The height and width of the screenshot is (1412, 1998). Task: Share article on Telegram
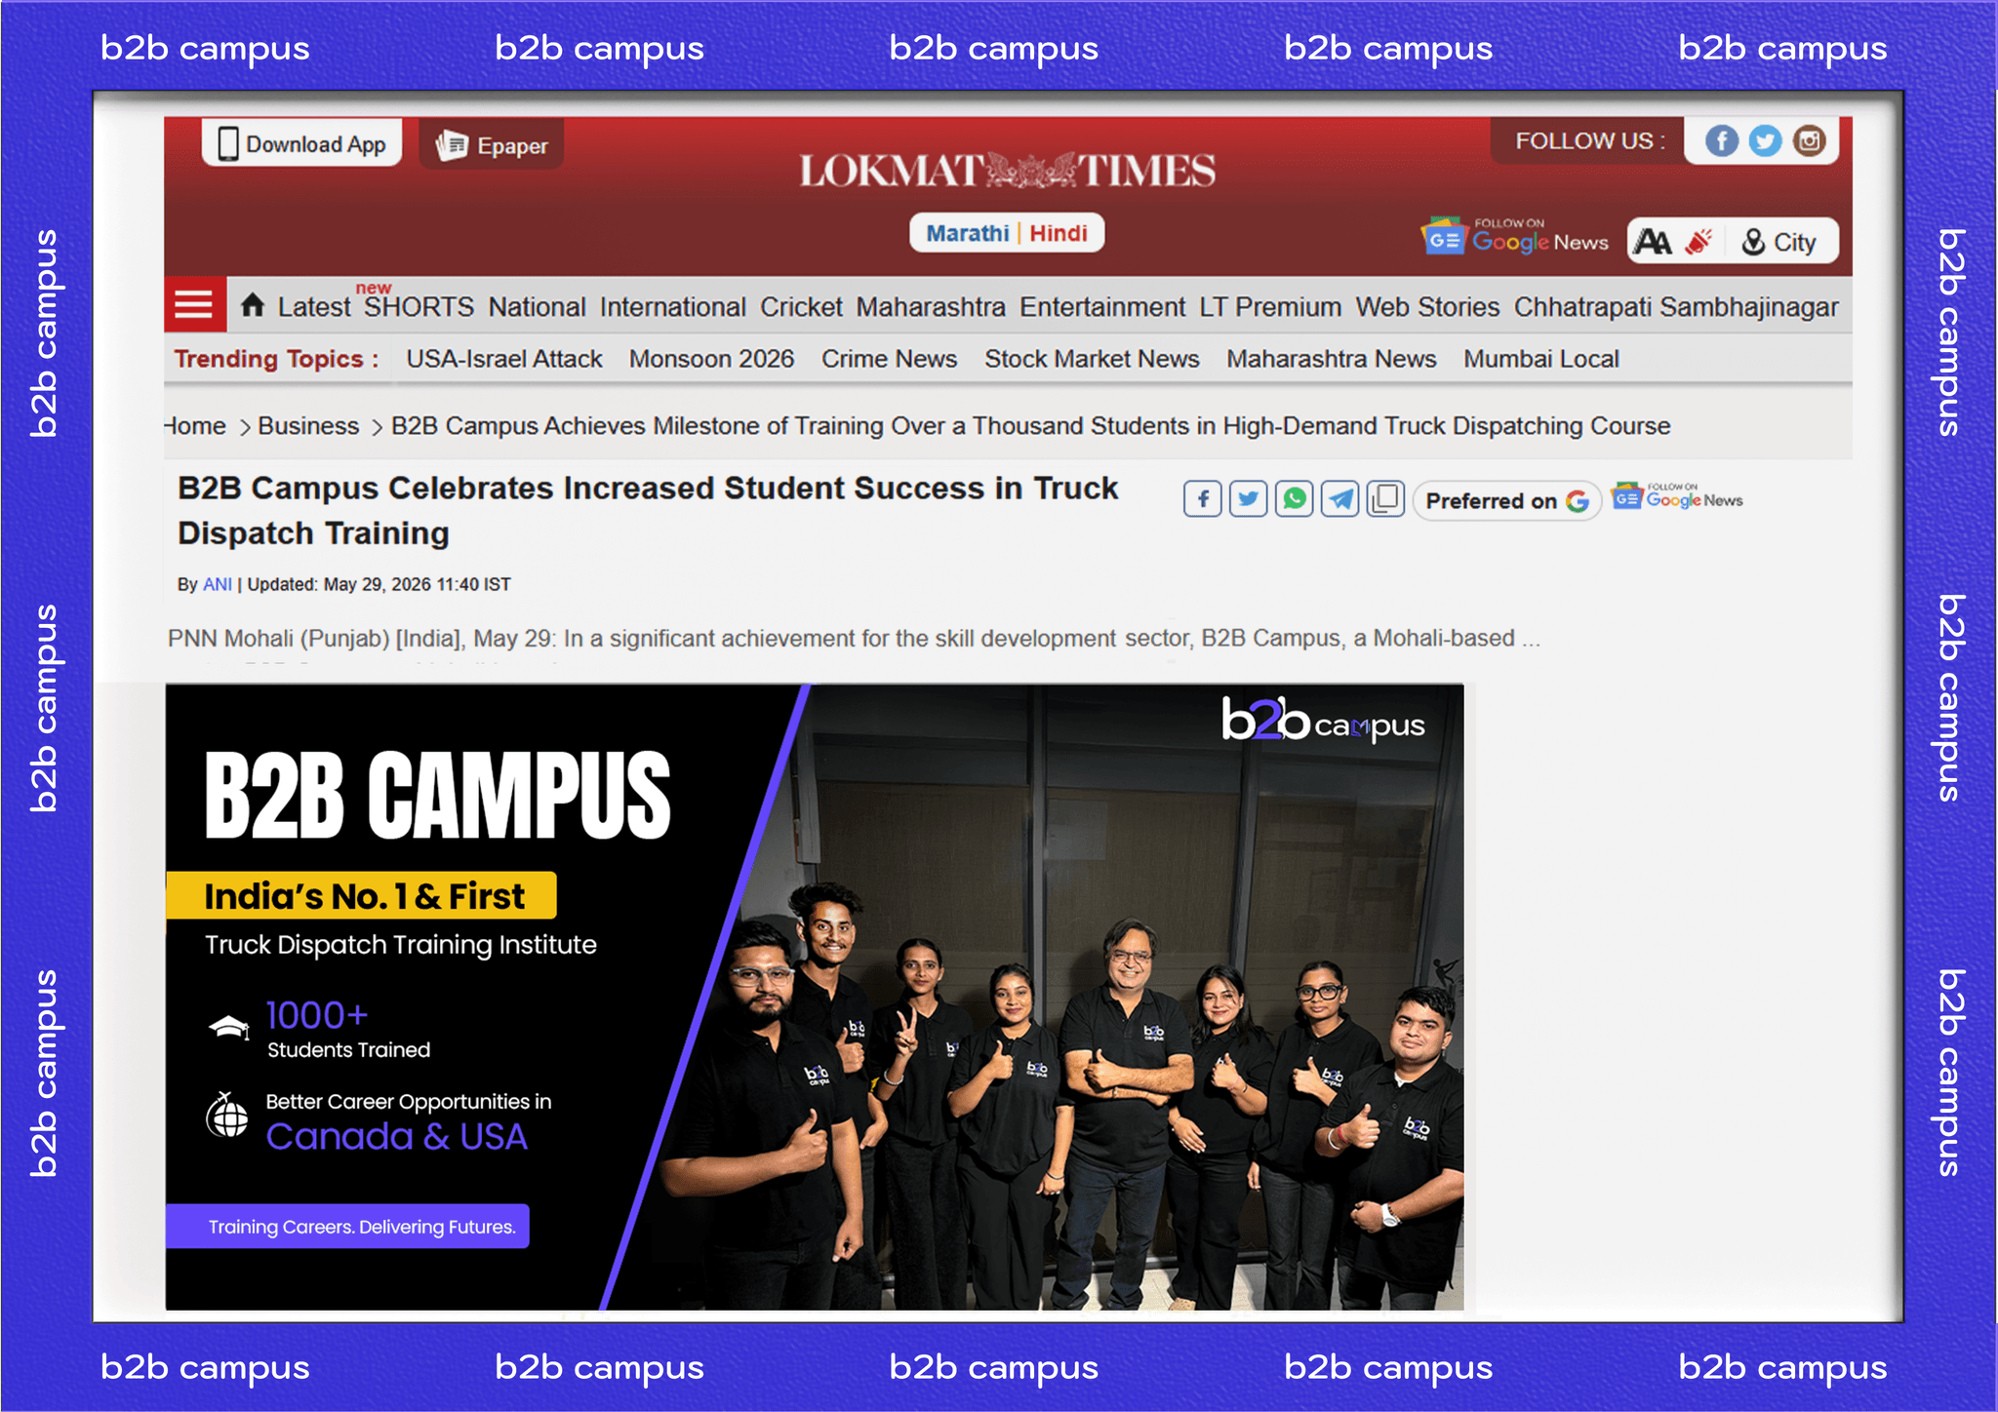tap(1339, 499)
